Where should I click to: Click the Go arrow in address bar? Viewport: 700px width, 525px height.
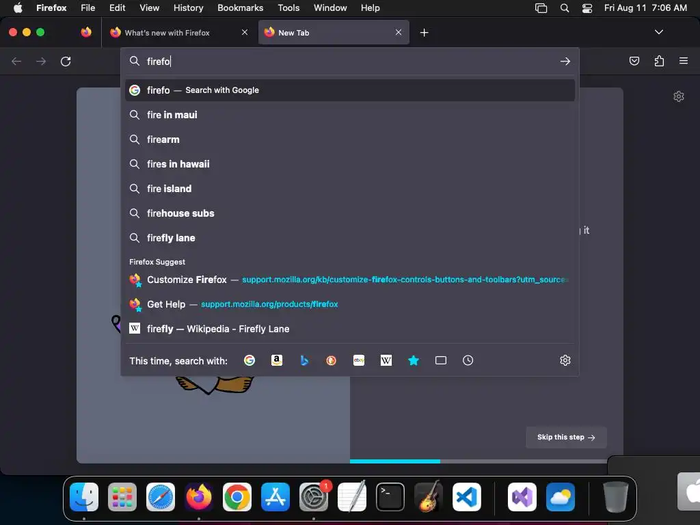(x=565, y=61)
